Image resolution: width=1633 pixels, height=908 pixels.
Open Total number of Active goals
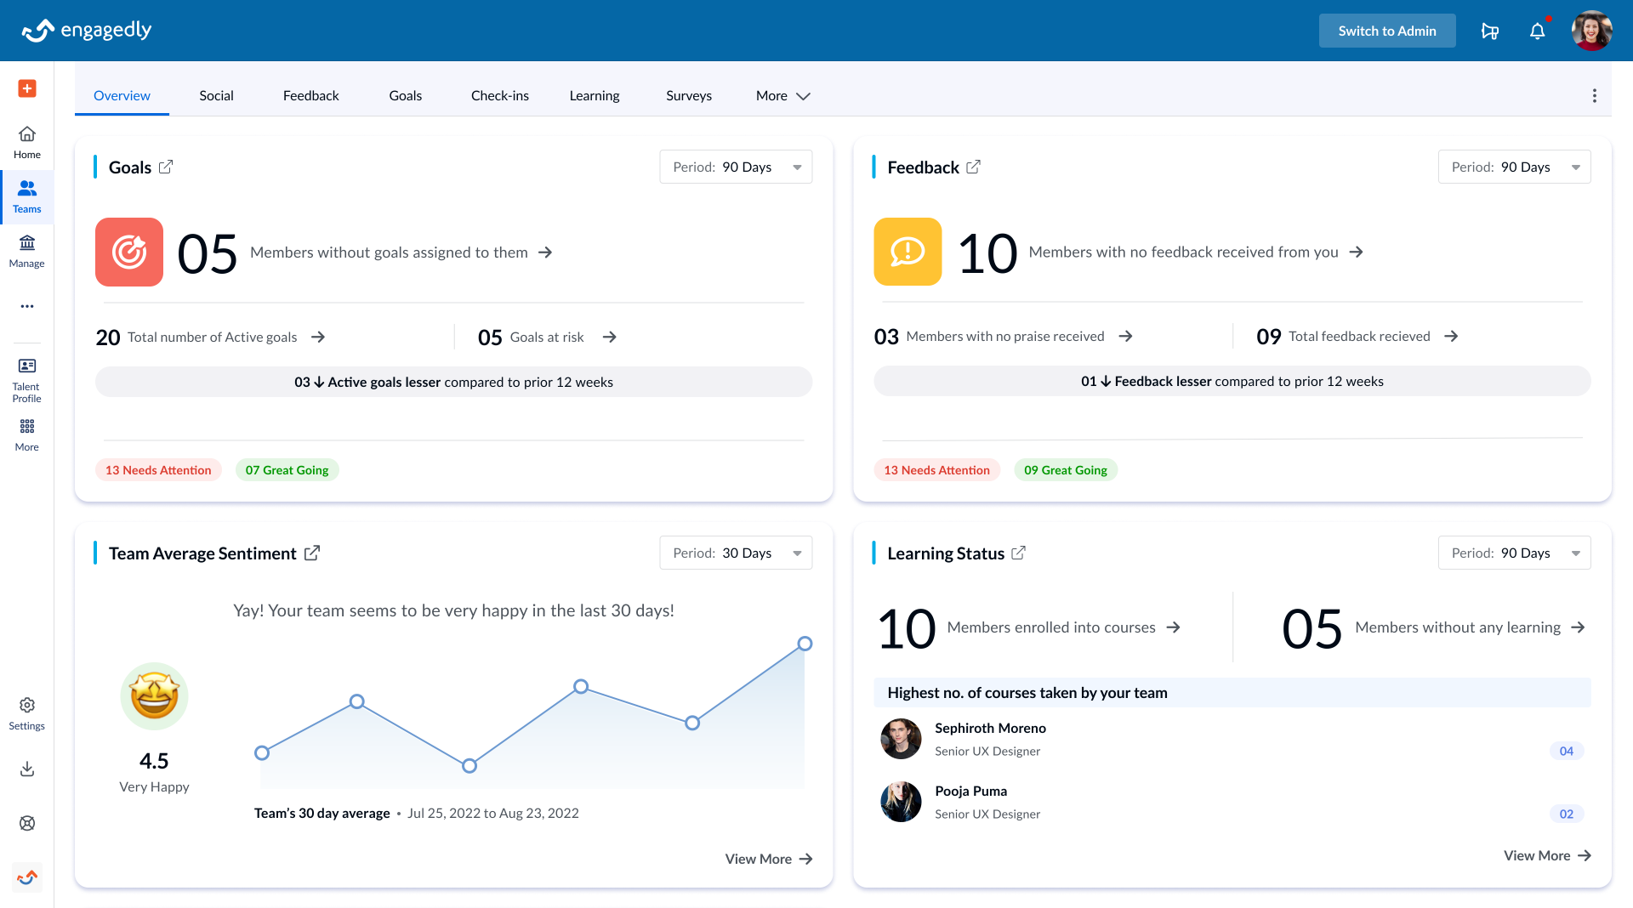[210, 338]
